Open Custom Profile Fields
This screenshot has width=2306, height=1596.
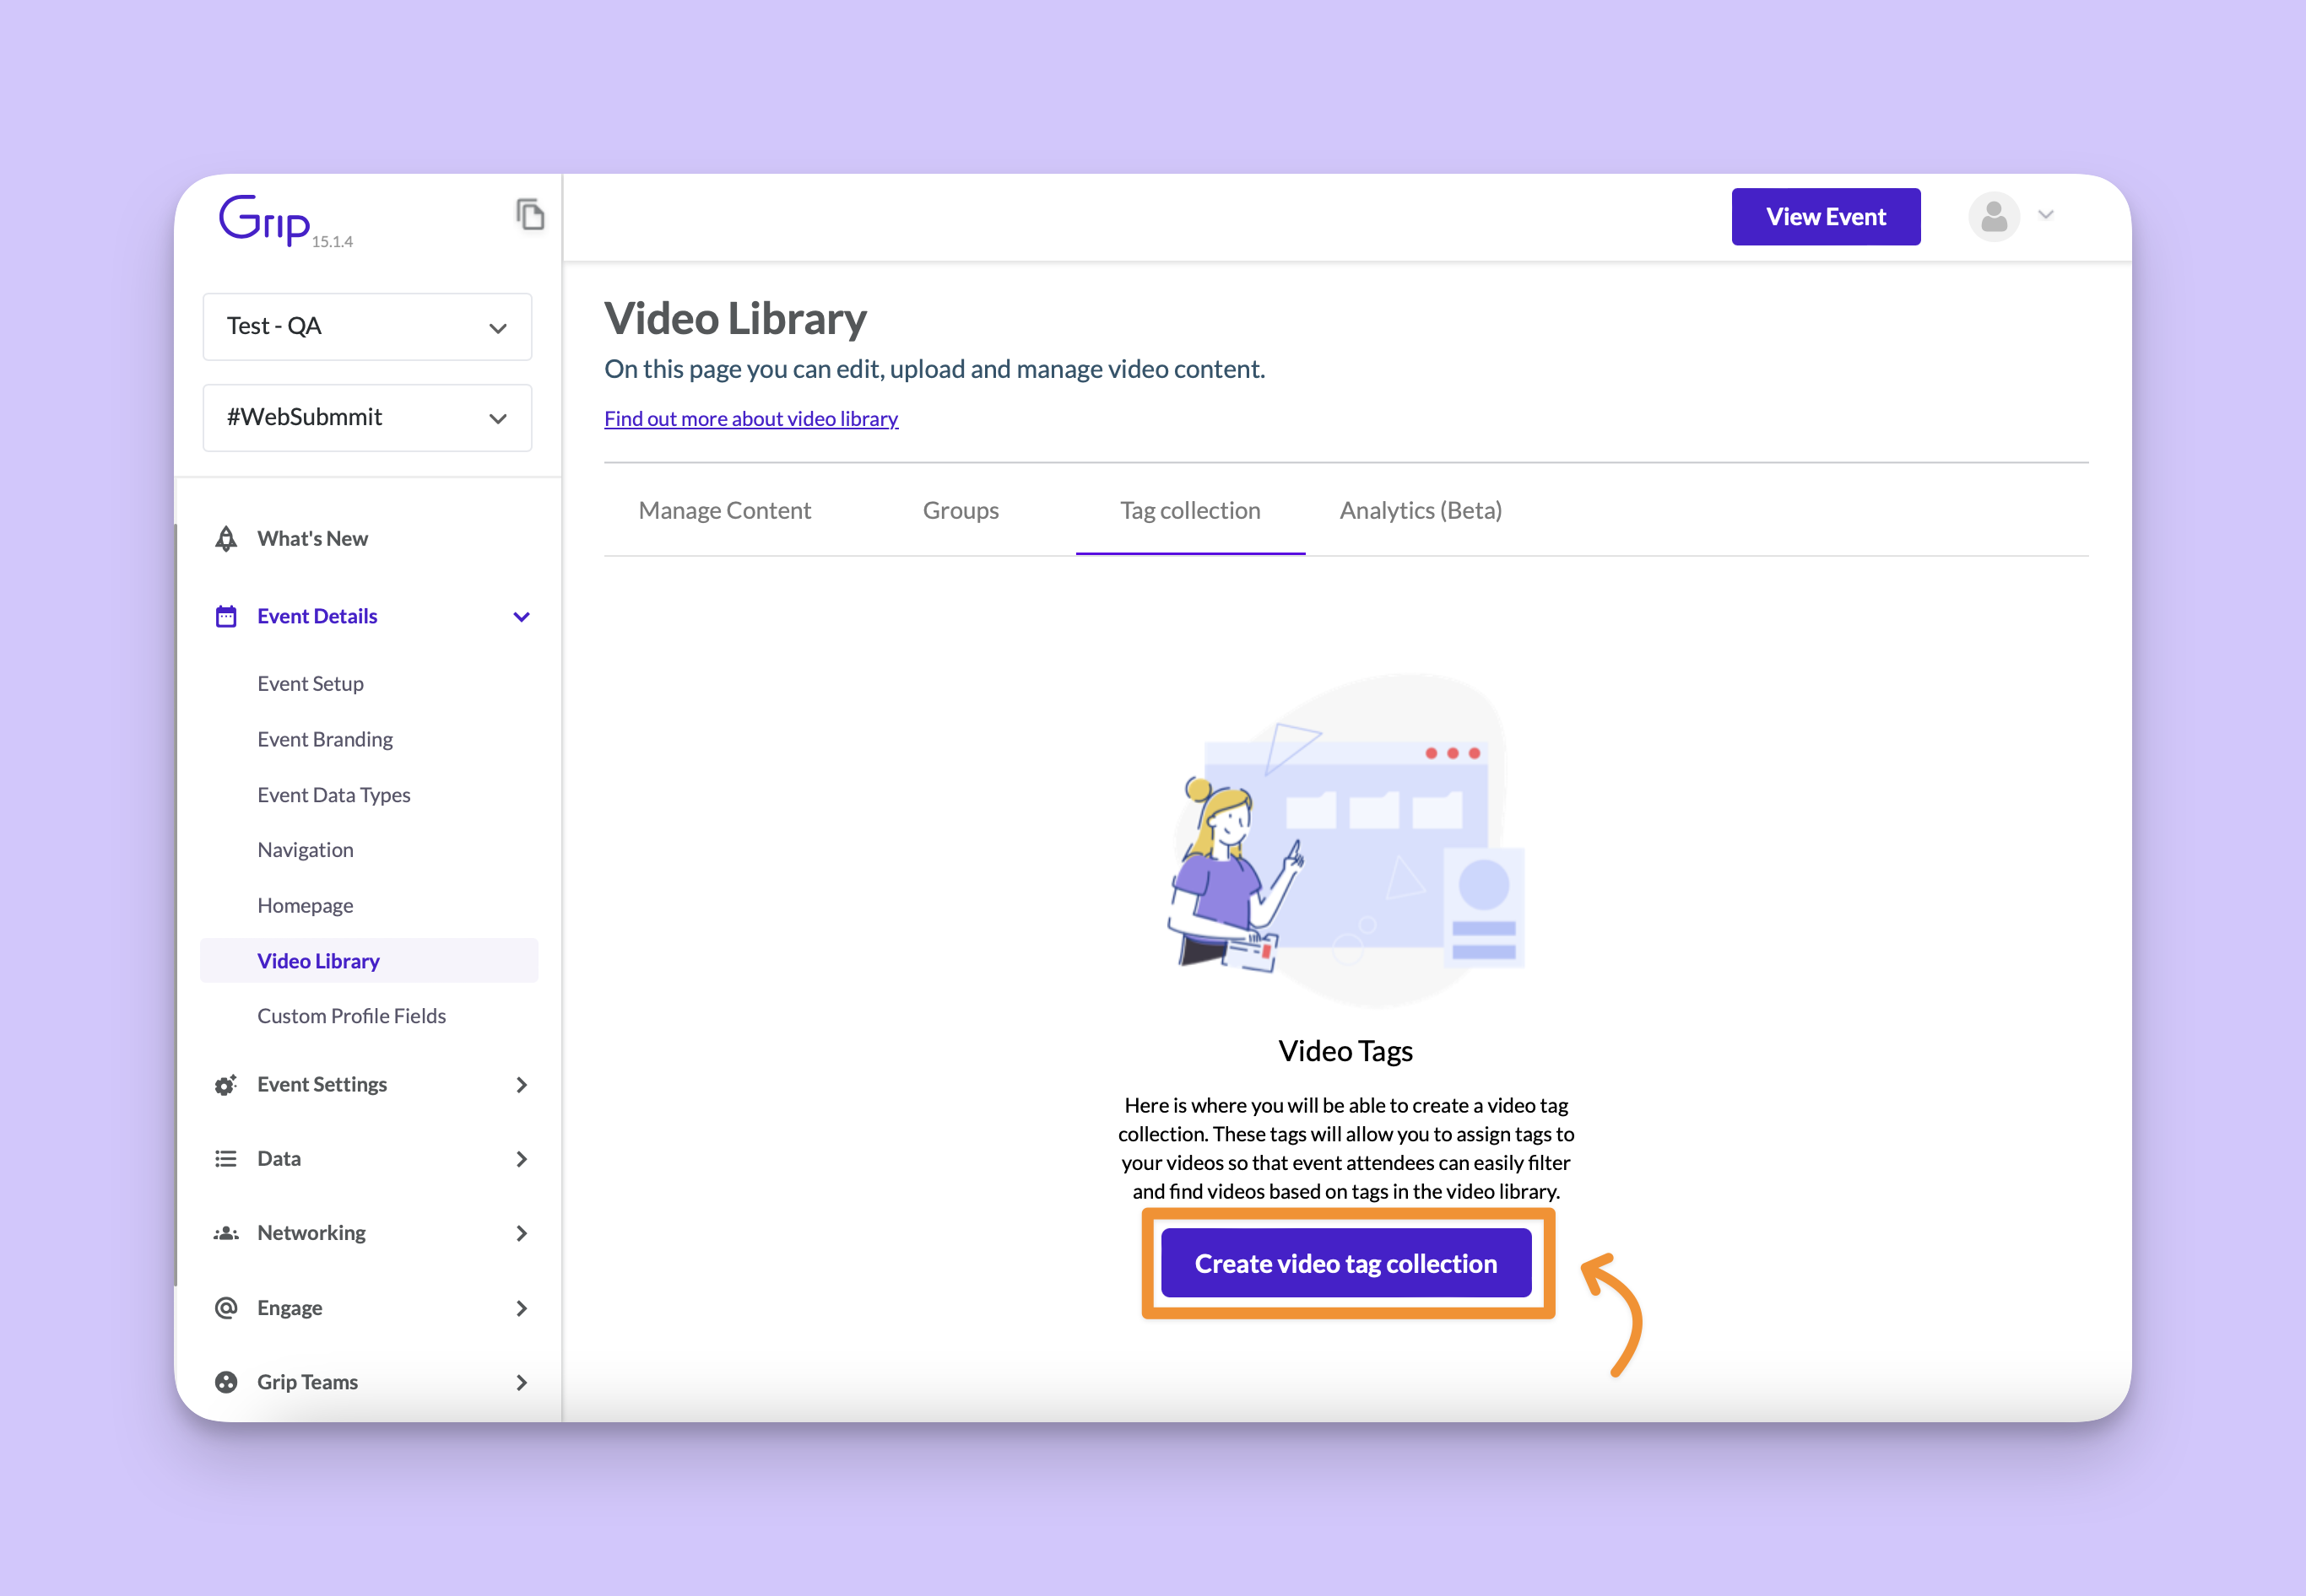351,1016
